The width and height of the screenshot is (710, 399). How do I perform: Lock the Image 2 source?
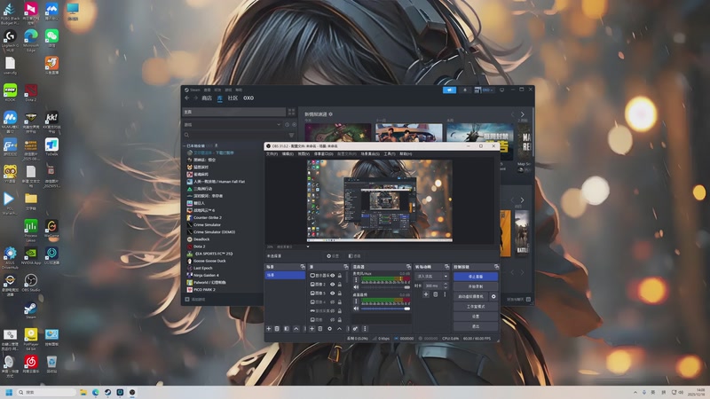pyautogui.click(x=340, y=285)
